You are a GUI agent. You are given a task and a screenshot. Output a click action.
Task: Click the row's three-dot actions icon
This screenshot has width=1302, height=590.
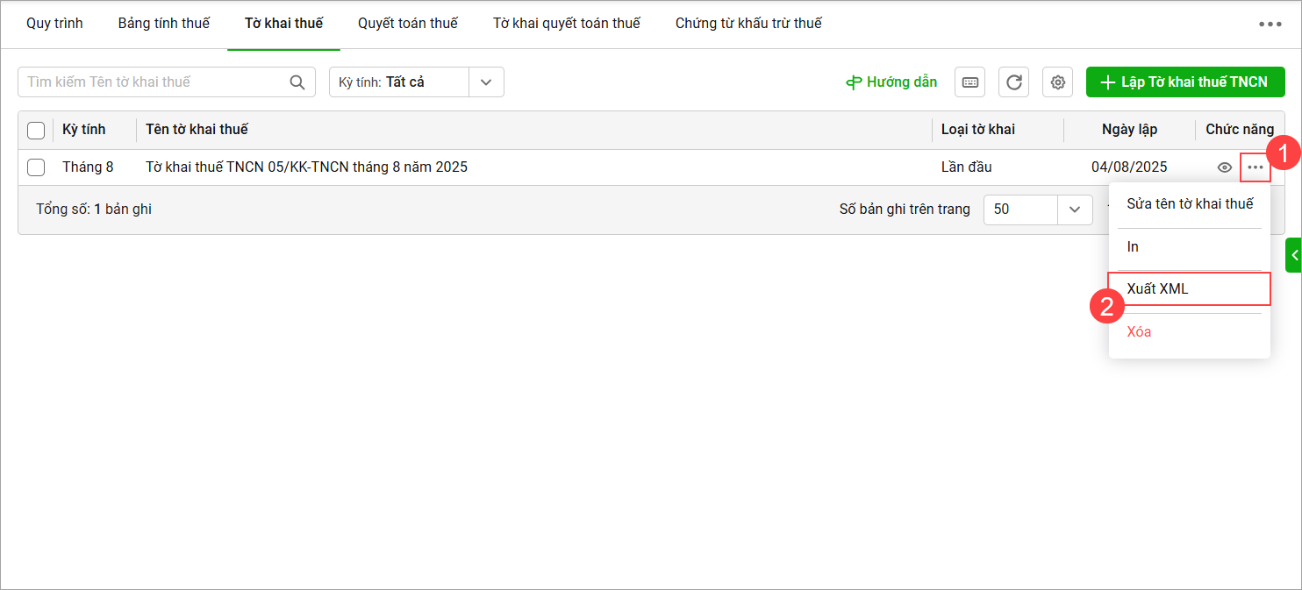pos(1255,167)
